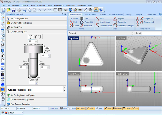The height and width of the screenshot is (115, 162).
Task: Click the Input text field
Action: tap(152, 33)
